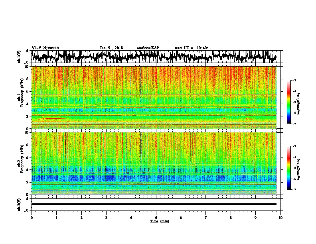This screenshot has height=244, width=316.
Task: Click the ch.1 voltage waveform trace panel
Action: (156, 57)
